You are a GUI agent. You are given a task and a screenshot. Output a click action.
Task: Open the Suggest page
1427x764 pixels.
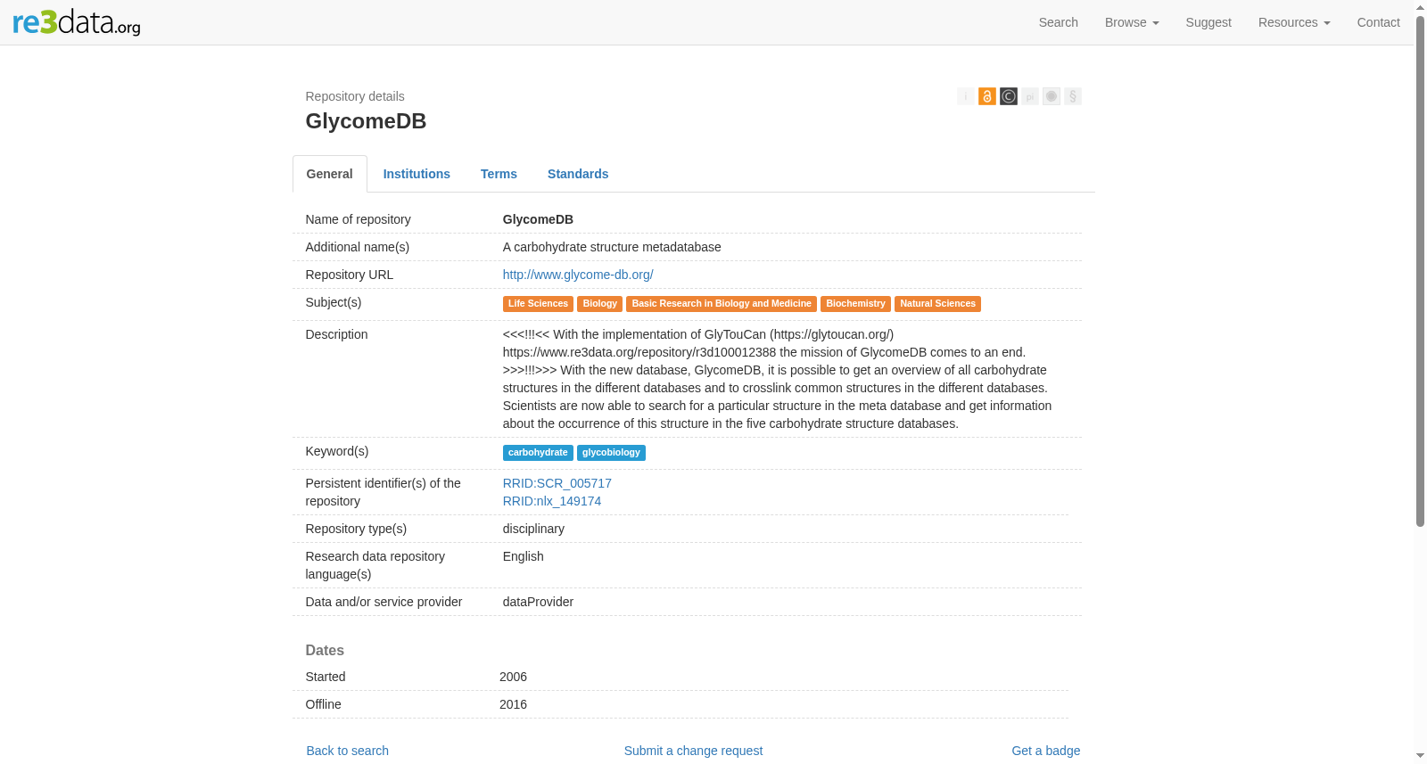(1208, 22)
